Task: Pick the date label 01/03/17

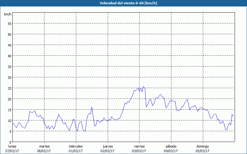Action: click(x=76, y=151)
